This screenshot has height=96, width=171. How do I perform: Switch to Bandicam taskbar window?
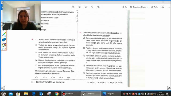[x=71, y=94]
